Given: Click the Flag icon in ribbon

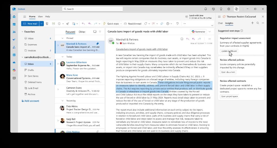Looking at the screenshot, I should coord(153,23).
